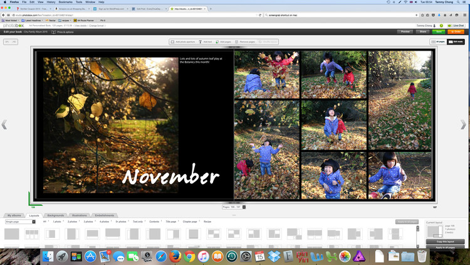The height and width of the screenshot is (265, 470).
Task: Switch to the Illustrations tab
Action: (79, 215)
